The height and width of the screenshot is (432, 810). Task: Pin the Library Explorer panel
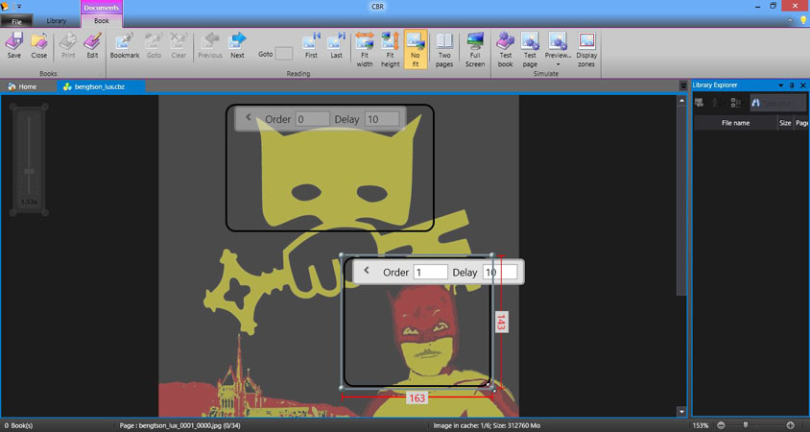click(x=792, y=85)
